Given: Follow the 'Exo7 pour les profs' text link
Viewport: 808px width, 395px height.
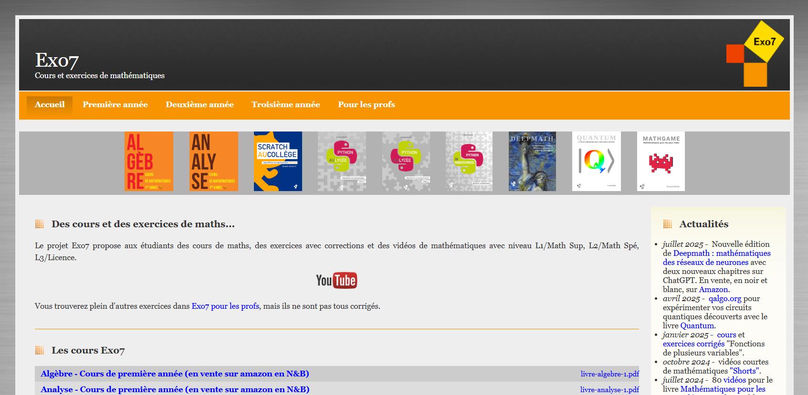Looking at the screenshot, I should (x=225, y=306).
